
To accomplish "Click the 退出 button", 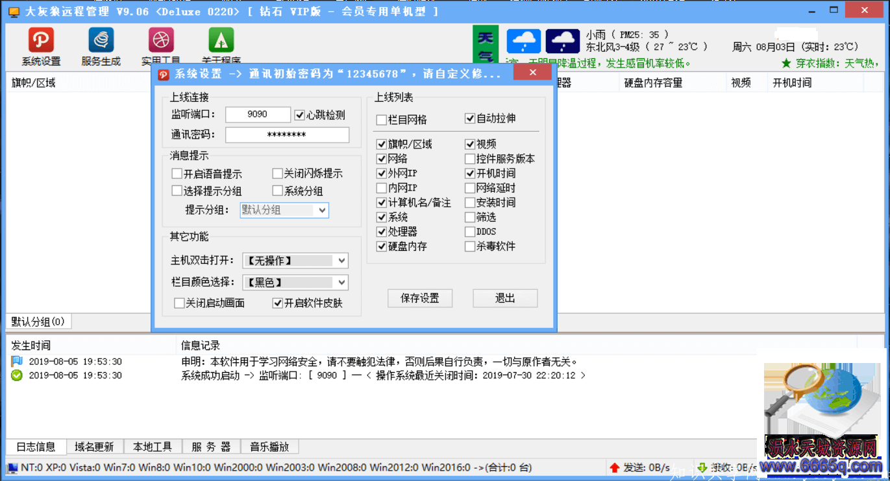I will pos(505,298).
